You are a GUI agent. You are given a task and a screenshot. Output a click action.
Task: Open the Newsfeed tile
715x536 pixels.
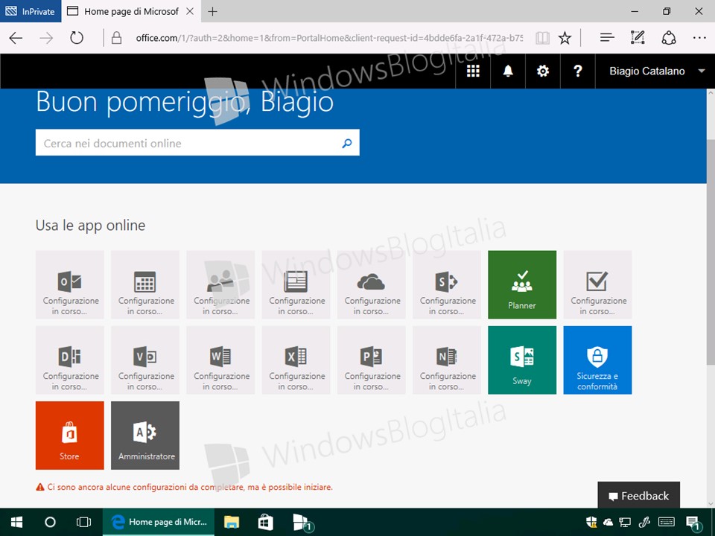[296, 284]
